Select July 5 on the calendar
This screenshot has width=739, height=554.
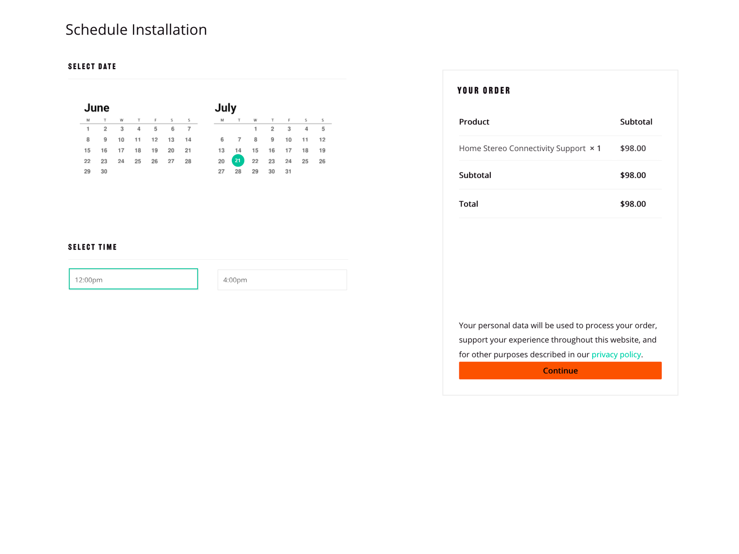pos(323,129)
